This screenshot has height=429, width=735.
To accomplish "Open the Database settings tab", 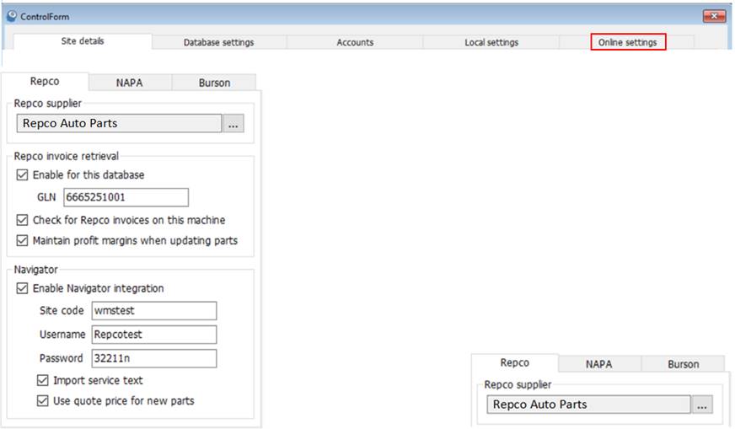I will pyautogui.click(x=218, y=42).
